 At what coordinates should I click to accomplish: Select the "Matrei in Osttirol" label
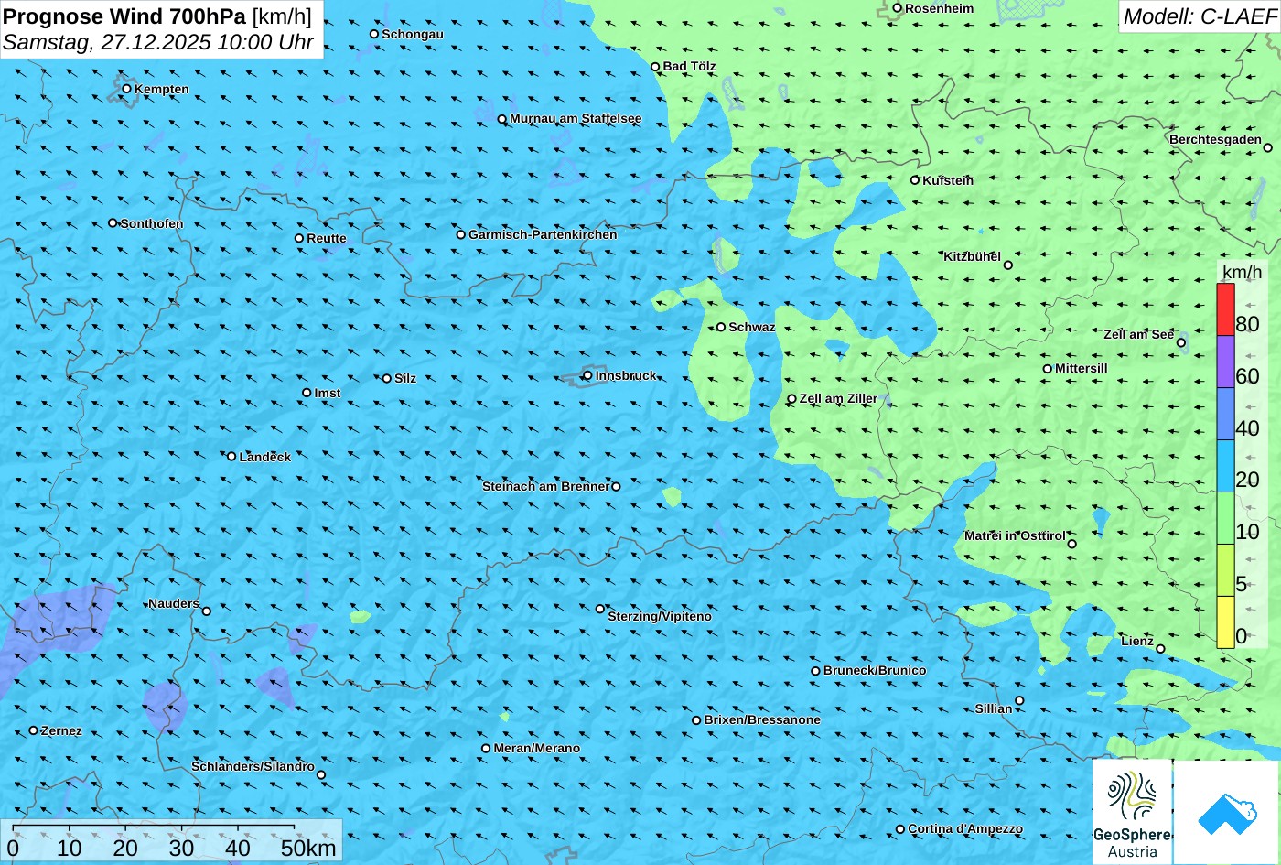[x=1015, y=535]
